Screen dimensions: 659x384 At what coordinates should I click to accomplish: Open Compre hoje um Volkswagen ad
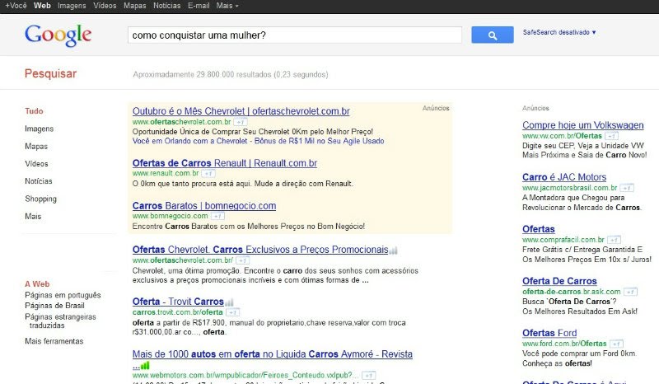[x=583, y=125]
